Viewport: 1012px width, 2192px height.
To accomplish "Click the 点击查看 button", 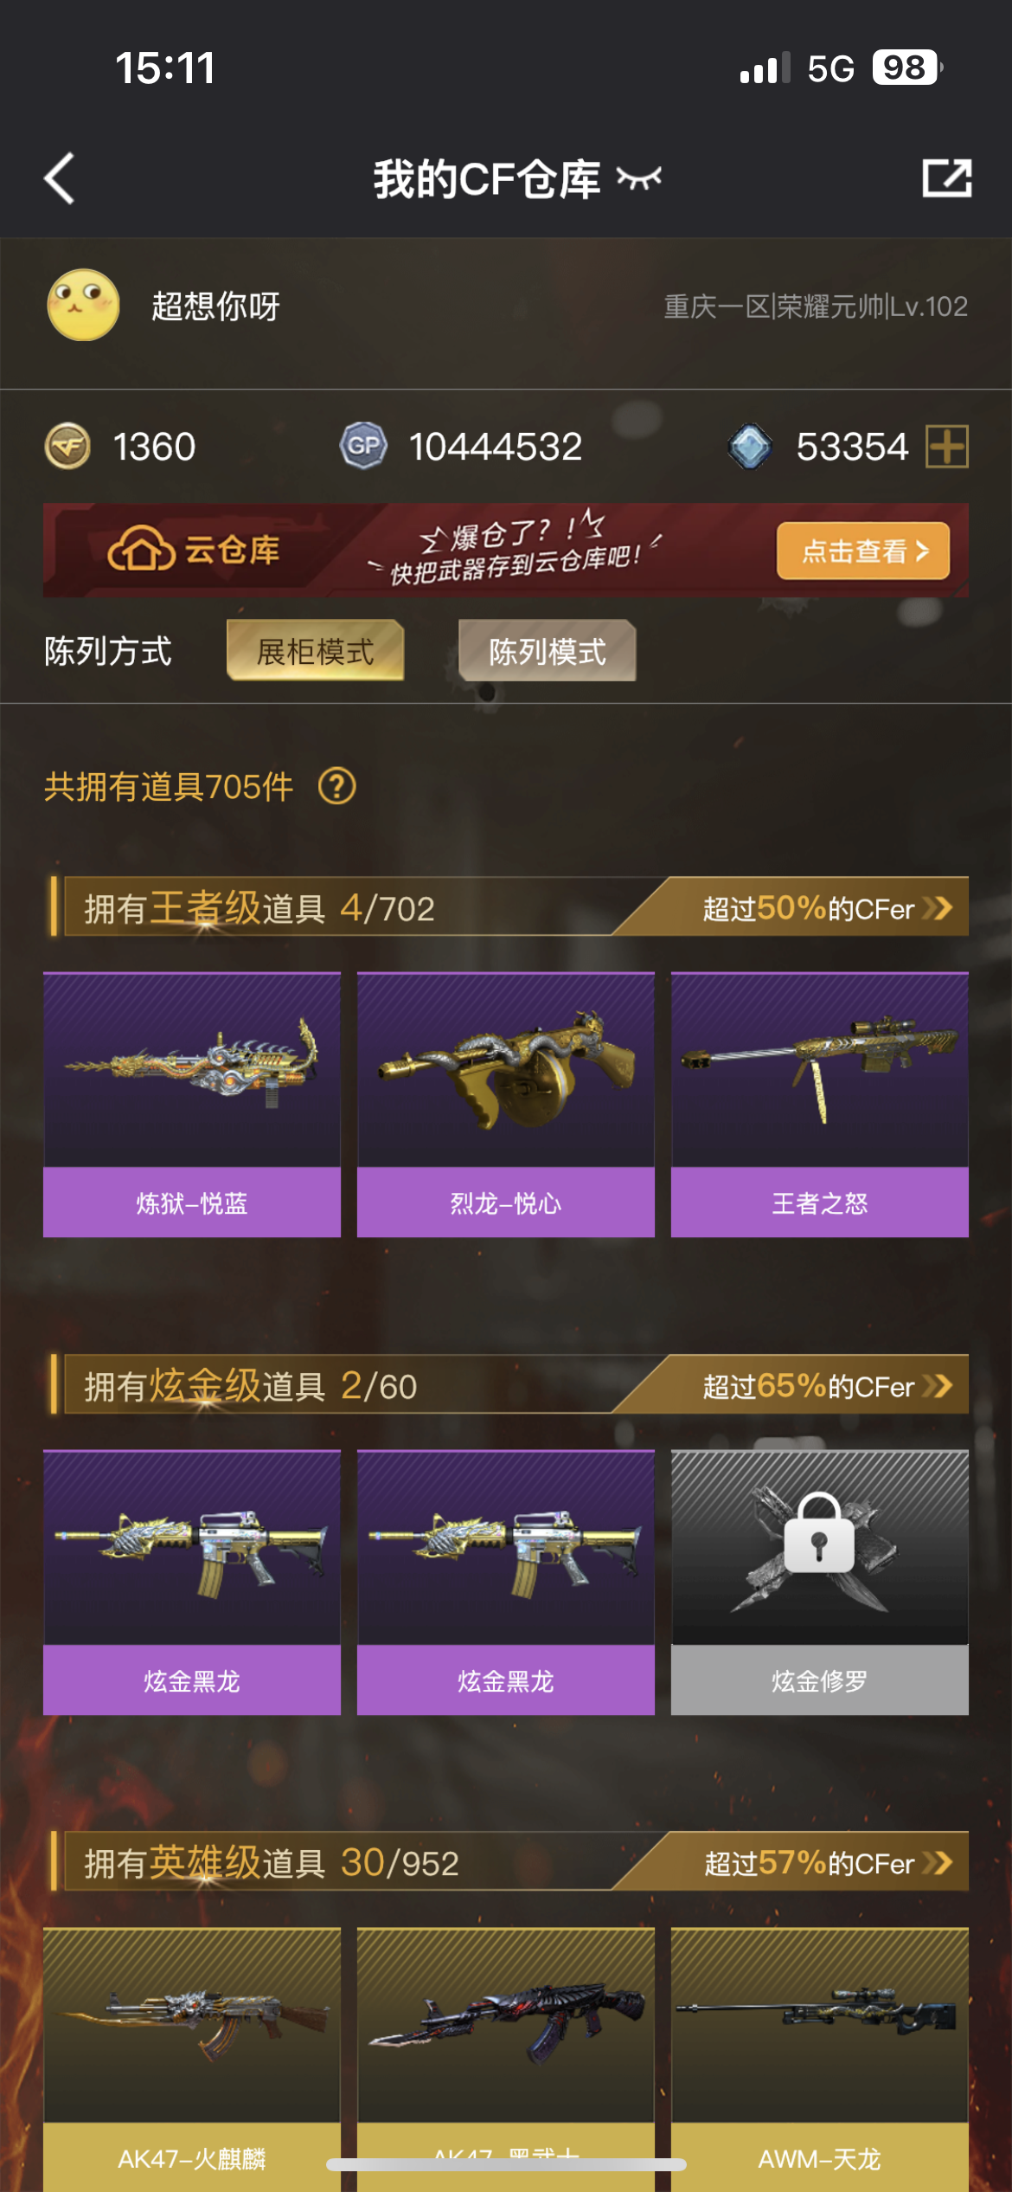I will point(863,551).
